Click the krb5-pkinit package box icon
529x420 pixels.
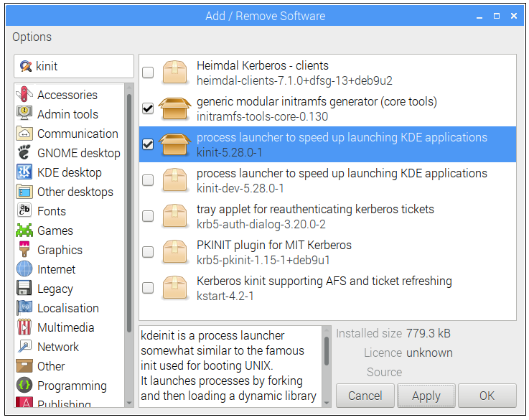coord(174,252)
